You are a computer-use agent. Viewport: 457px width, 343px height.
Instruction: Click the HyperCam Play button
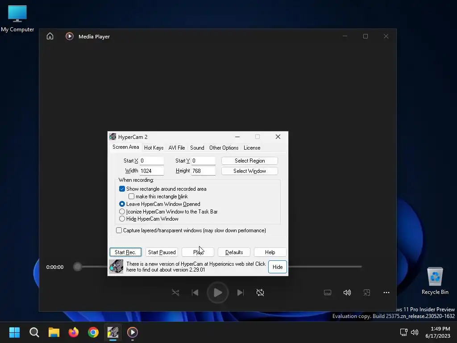(198, 252)
